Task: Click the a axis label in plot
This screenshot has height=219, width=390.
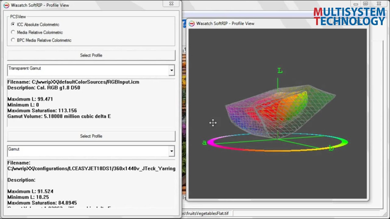Action: pyautogui.click(x=204, y=143)
